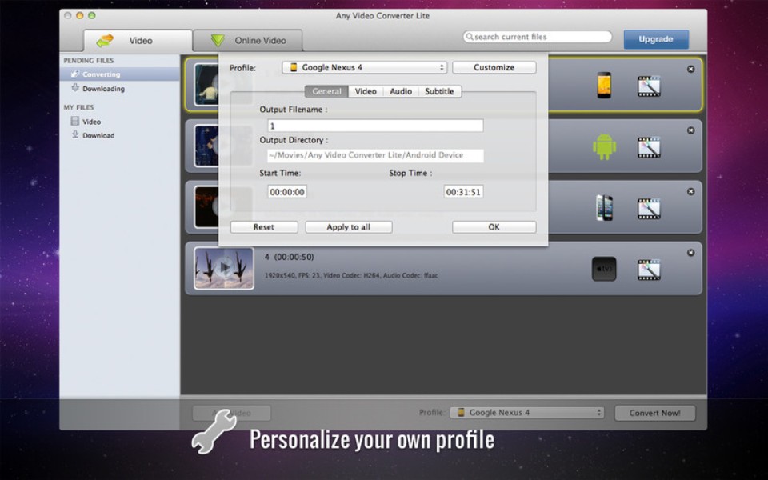This screenshot has width=768, height=480.
Task: Expand the Profile dropdown in the settings dialog
Action: 365,67
